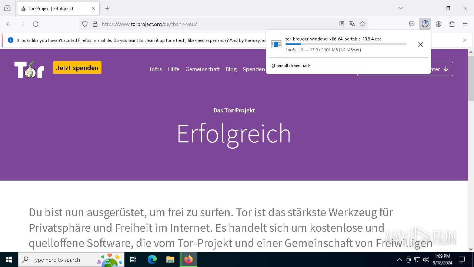Save page to Pocket

point(412,24)
